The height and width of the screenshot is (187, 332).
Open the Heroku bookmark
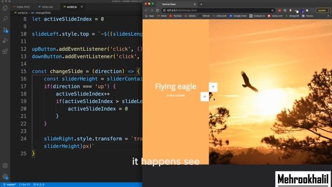point(308,16)
